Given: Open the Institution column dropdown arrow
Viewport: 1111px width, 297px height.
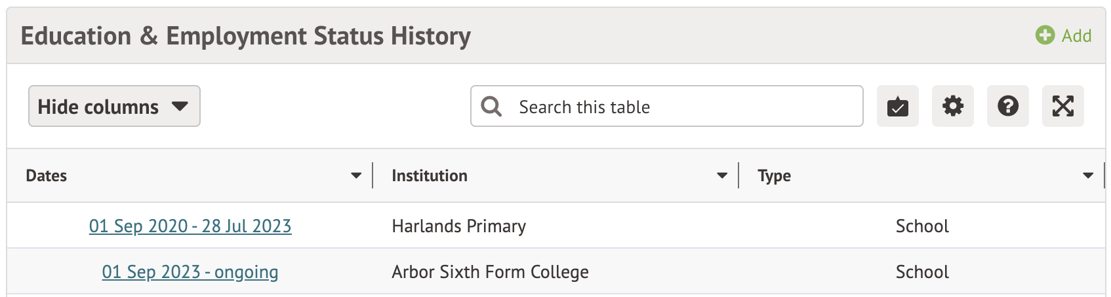Looking at the screenshot, I should 722,175.
